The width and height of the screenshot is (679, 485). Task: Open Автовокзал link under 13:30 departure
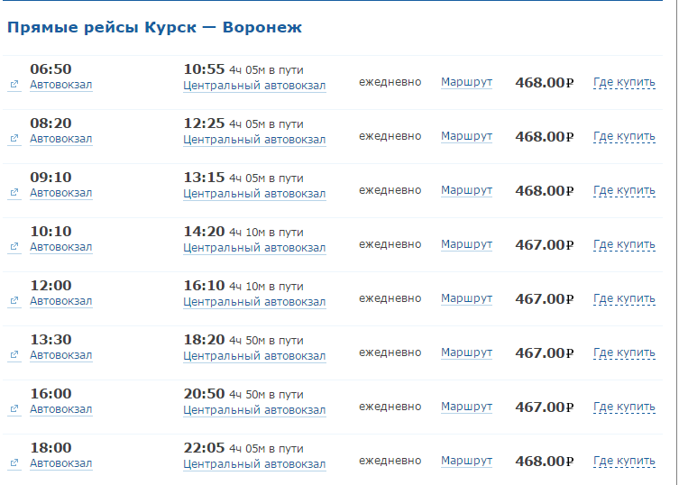[61, 355]
